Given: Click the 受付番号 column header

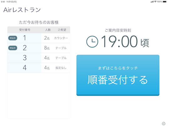Looking at the screenshot, I should click(25, 30).
